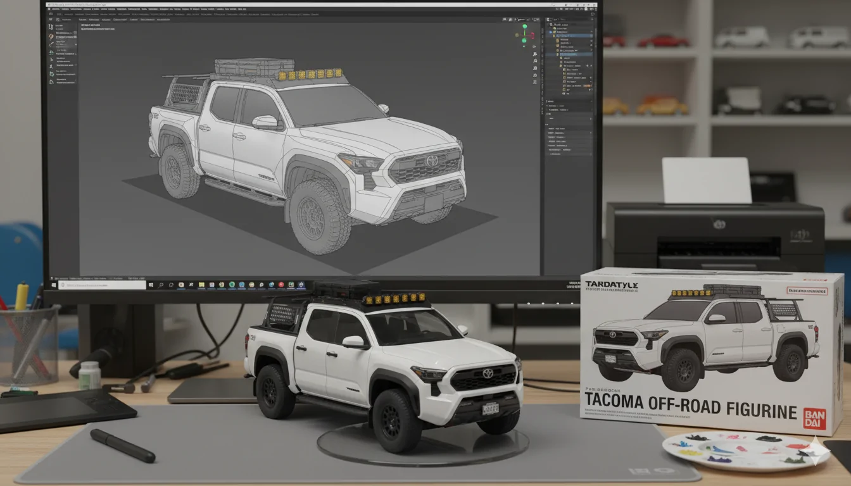
Task: Click the red X axis handle on viewport gizmo
Action: pos(533,35)
